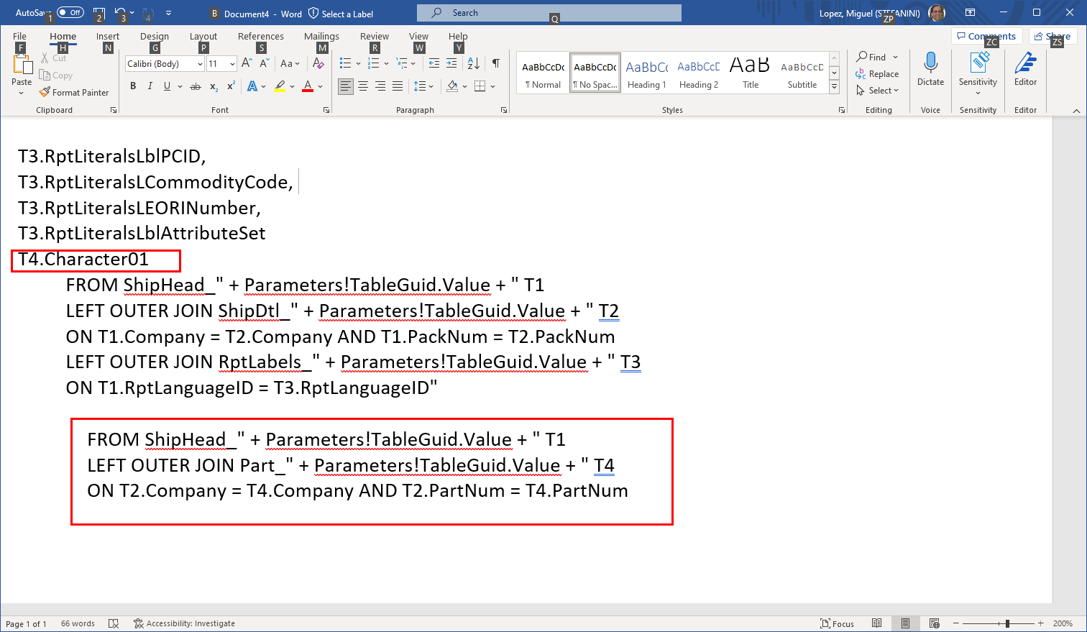Open Line and Paragraph Spacing

point(423,86)
